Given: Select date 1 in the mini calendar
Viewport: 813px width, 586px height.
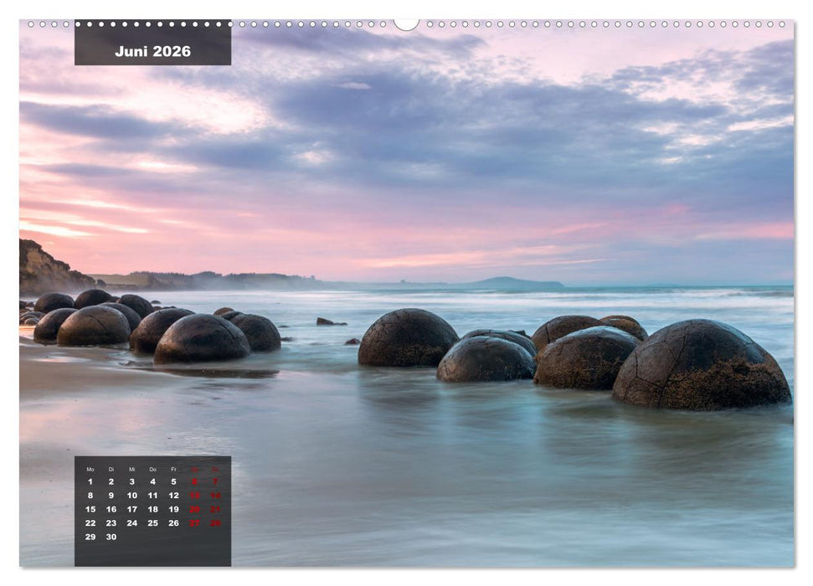Looking at the screenshot, I should point(90,481).
